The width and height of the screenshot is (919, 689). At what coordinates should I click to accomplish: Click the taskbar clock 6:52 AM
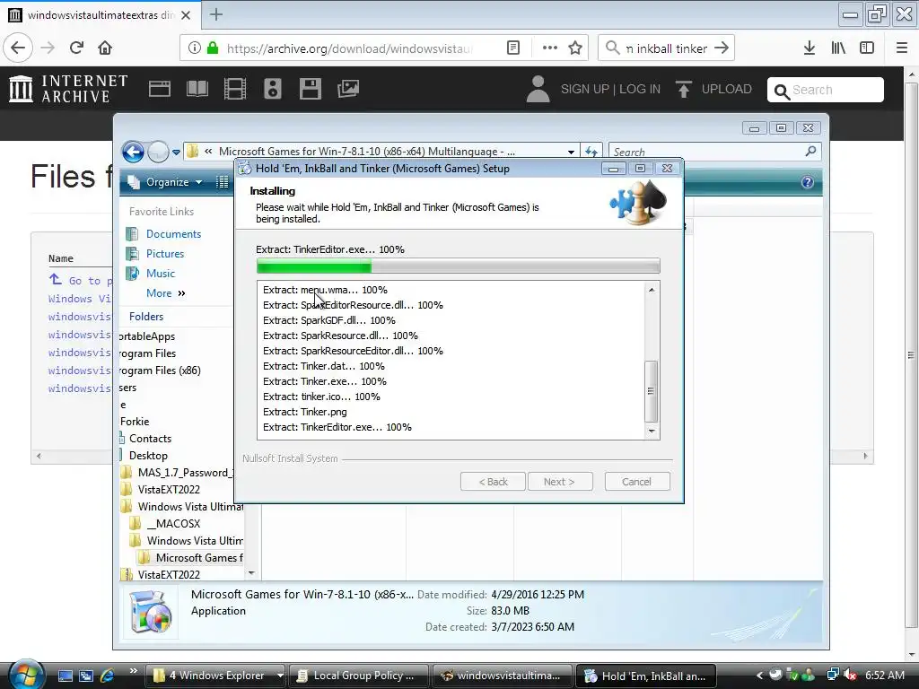[884, 676]
